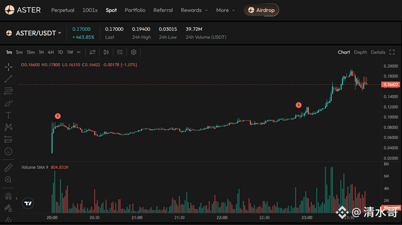Collapse the drawing toolbar arrow
Image resolution: width=402 pixels, height=225 pixels.
pos(17,198)
